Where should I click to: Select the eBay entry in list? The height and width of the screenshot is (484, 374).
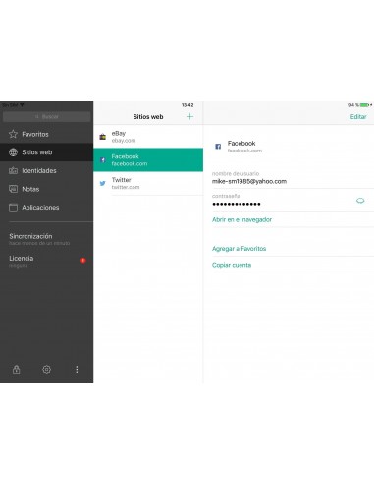[x=148, y=137]
